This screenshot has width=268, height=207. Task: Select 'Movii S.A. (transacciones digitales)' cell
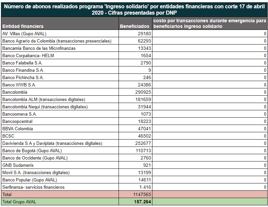[x=60, y=173]
